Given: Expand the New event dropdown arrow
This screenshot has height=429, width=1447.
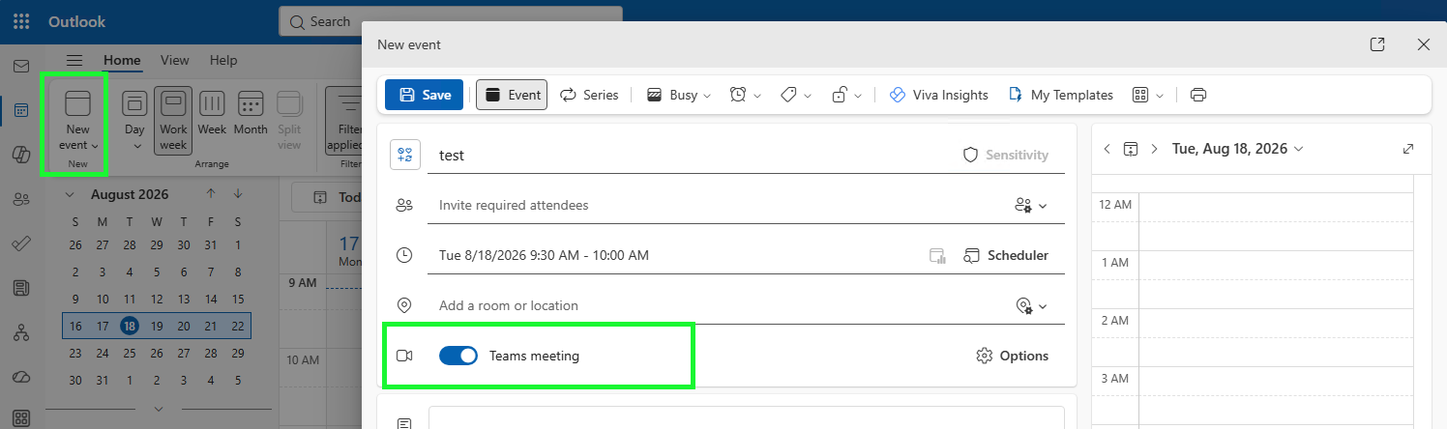Looking at the screenshot, I should 95,146.
